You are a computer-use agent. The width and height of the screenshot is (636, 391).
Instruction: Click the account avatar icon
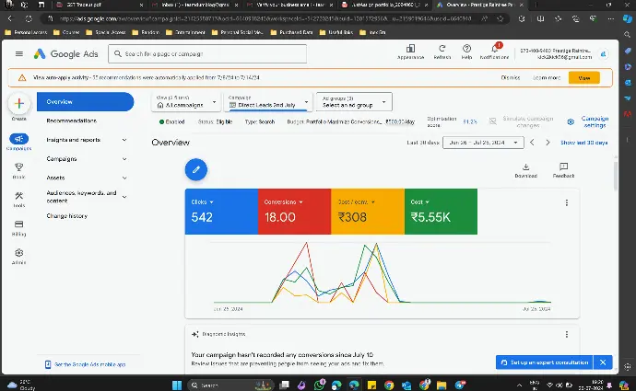pyautogui.click(x=604, y=54)
